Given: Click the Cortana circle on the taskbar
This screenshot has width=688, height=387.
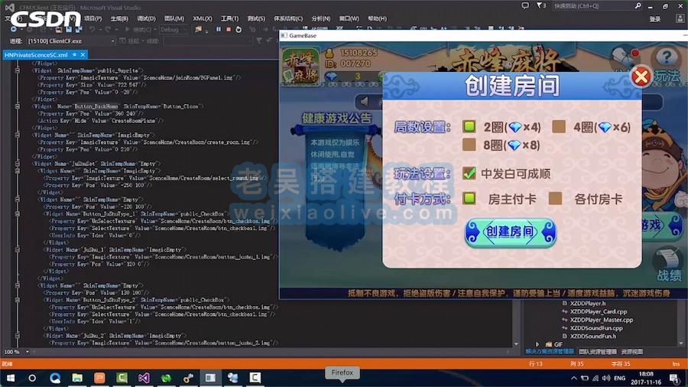Looking at the screenshot, I should [32, 378].
